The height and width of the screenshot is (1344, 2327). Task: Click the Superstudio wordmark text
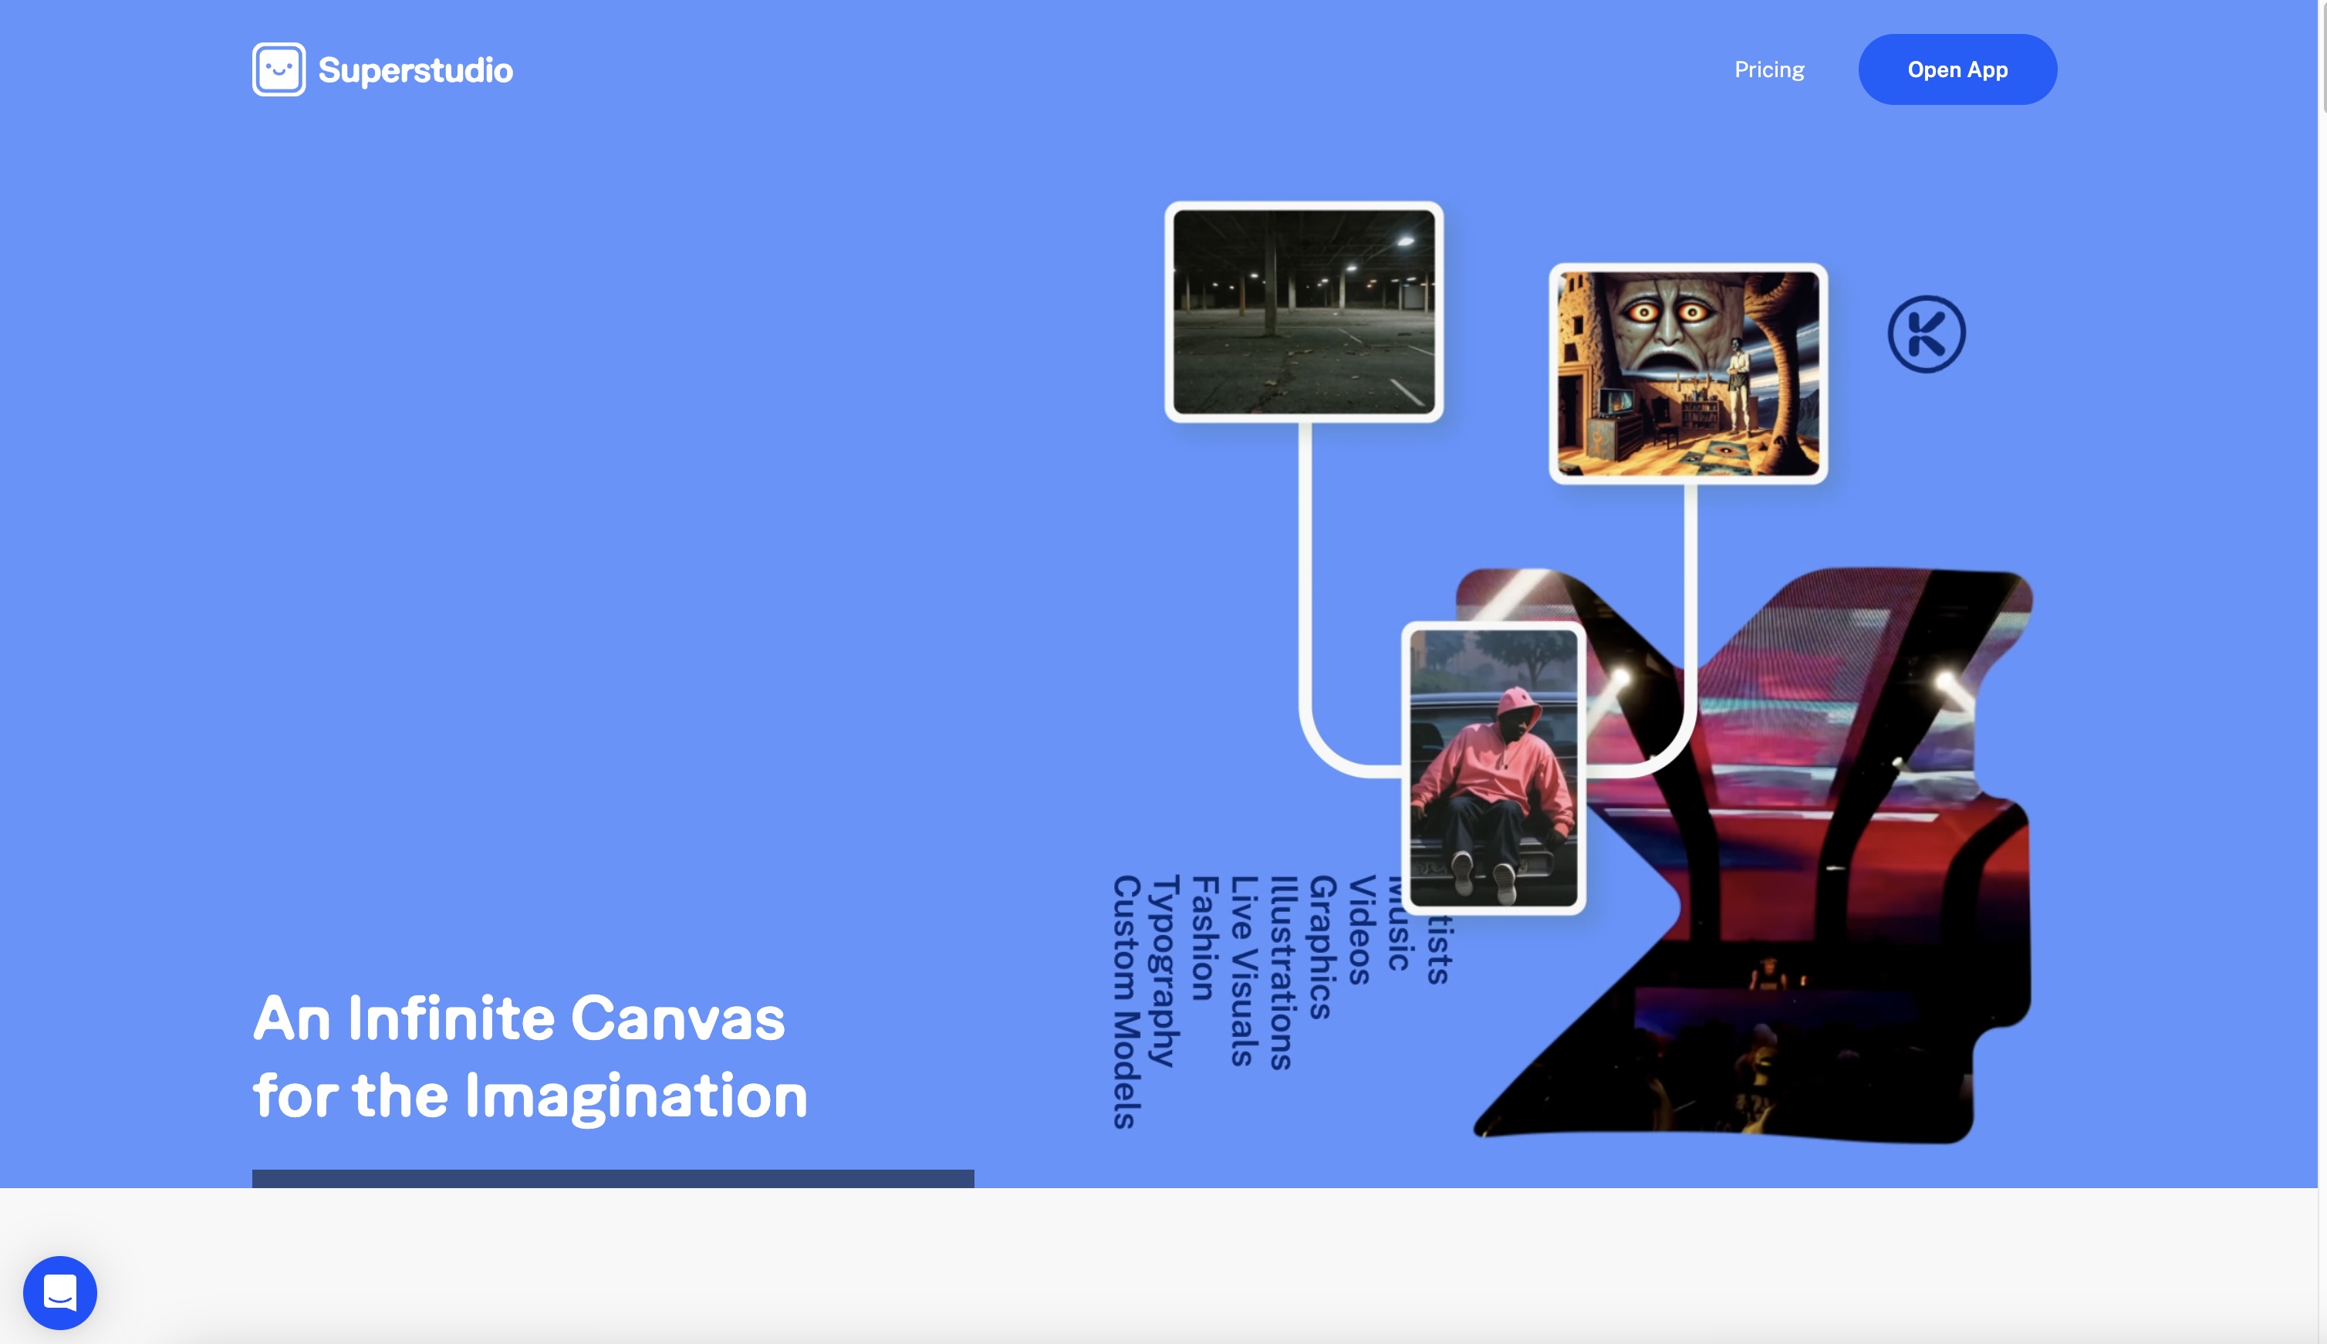click(415, 71)
